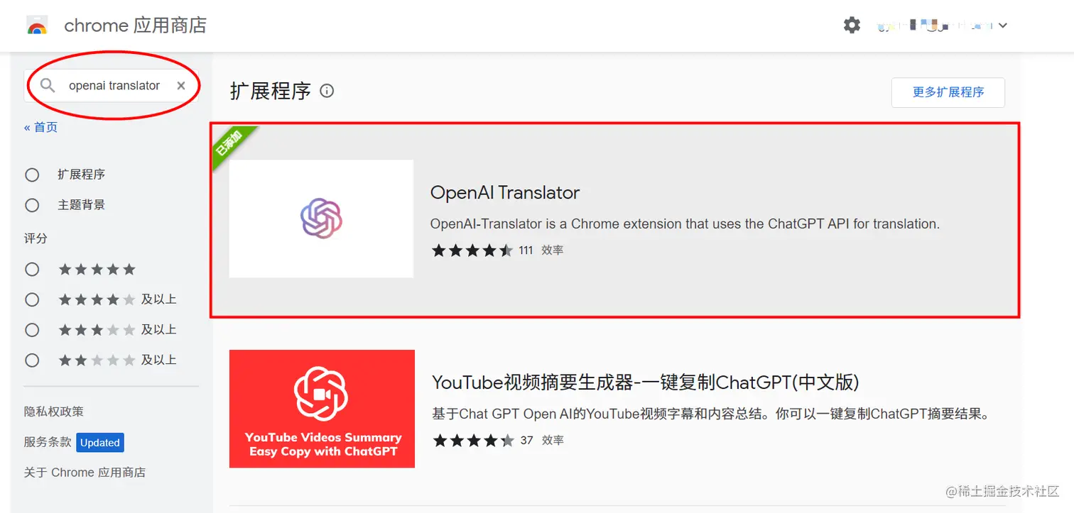1074x513 pixels.
Task: Open 关于 Chrome 应用商店 link
Action: pyautogui.click(x=85, y=473)
